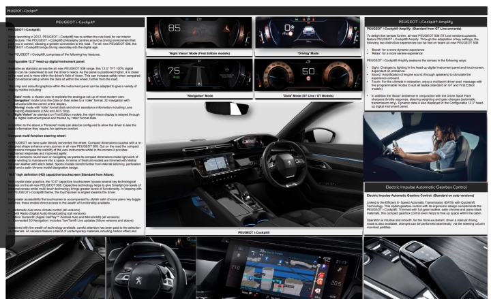Click the 'Connected 3D Navigation' bullet
This screenshot has width=491, height=299.
pos(73,220)
